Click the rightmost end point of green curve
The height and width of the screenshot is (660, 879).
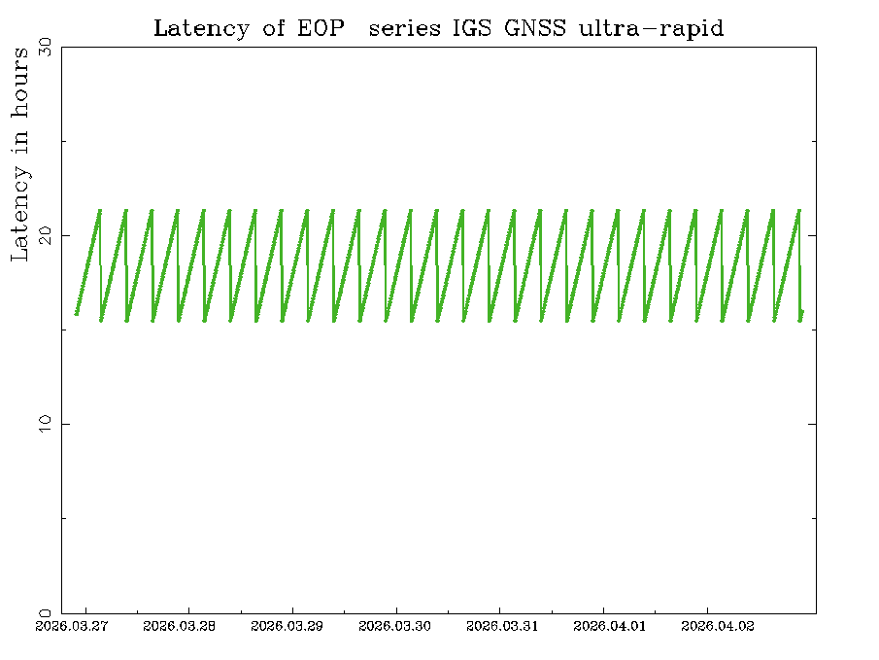click(802, 312)
